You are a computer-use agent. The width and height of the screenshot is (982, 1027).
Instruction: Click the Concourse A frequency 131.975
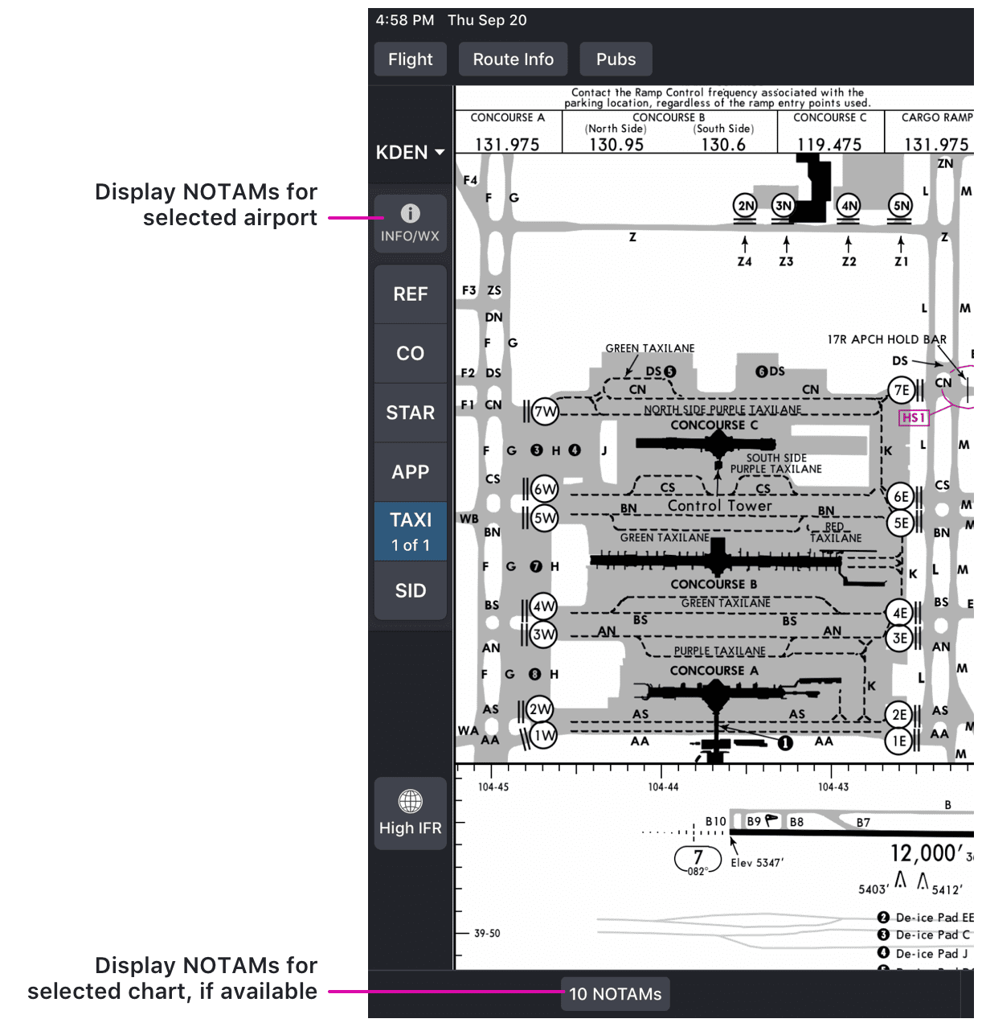[x=508, y=144]
